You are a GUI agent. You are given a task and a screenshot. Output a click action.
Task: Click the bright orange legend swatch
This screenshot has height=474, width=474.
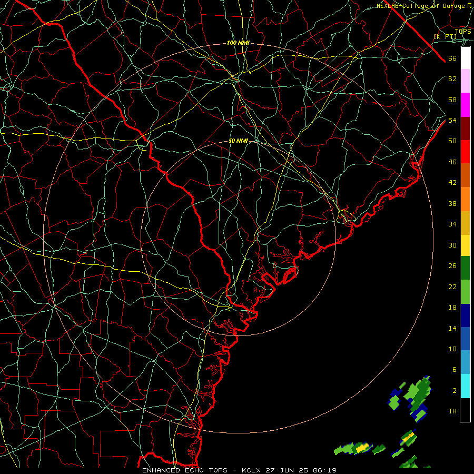(465, 199)
